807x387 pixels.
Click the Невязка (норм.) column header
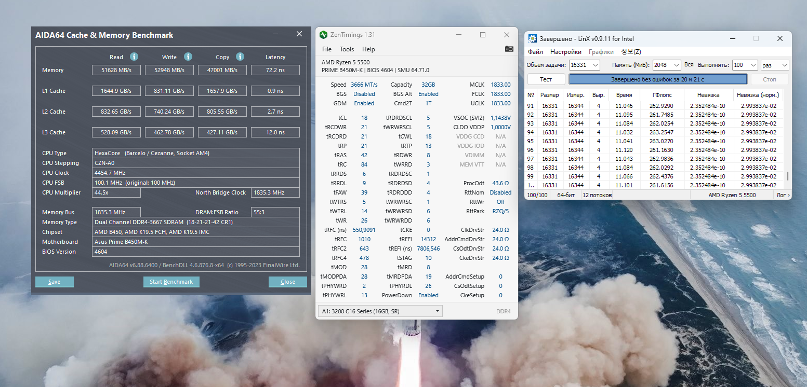pyautogui.click(x=757, y=95)
